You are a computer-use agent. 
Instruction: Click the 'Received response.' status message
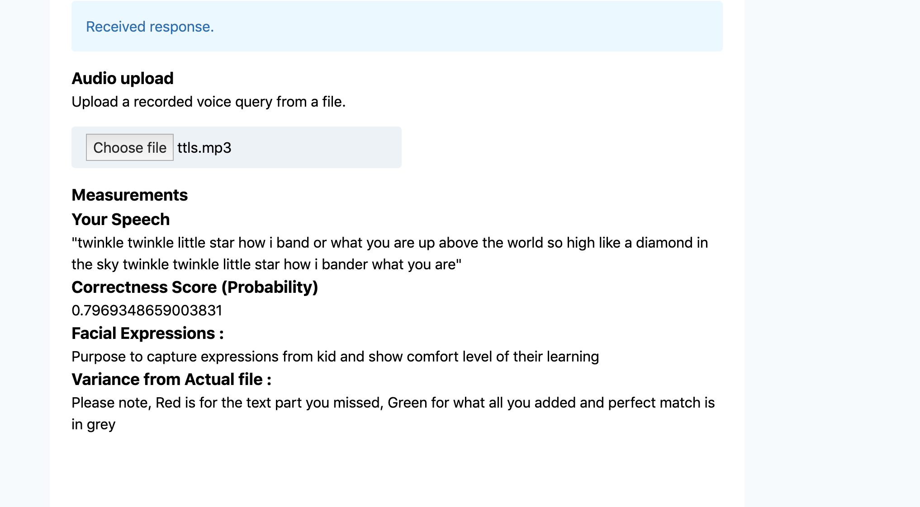click(x=150, y=27)
